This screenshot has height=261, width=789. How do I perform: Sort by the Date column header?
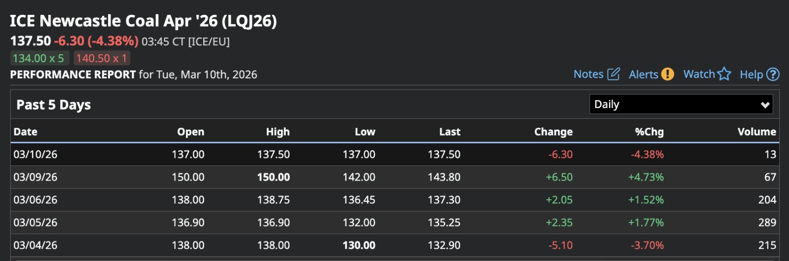[x=26, y=132]
